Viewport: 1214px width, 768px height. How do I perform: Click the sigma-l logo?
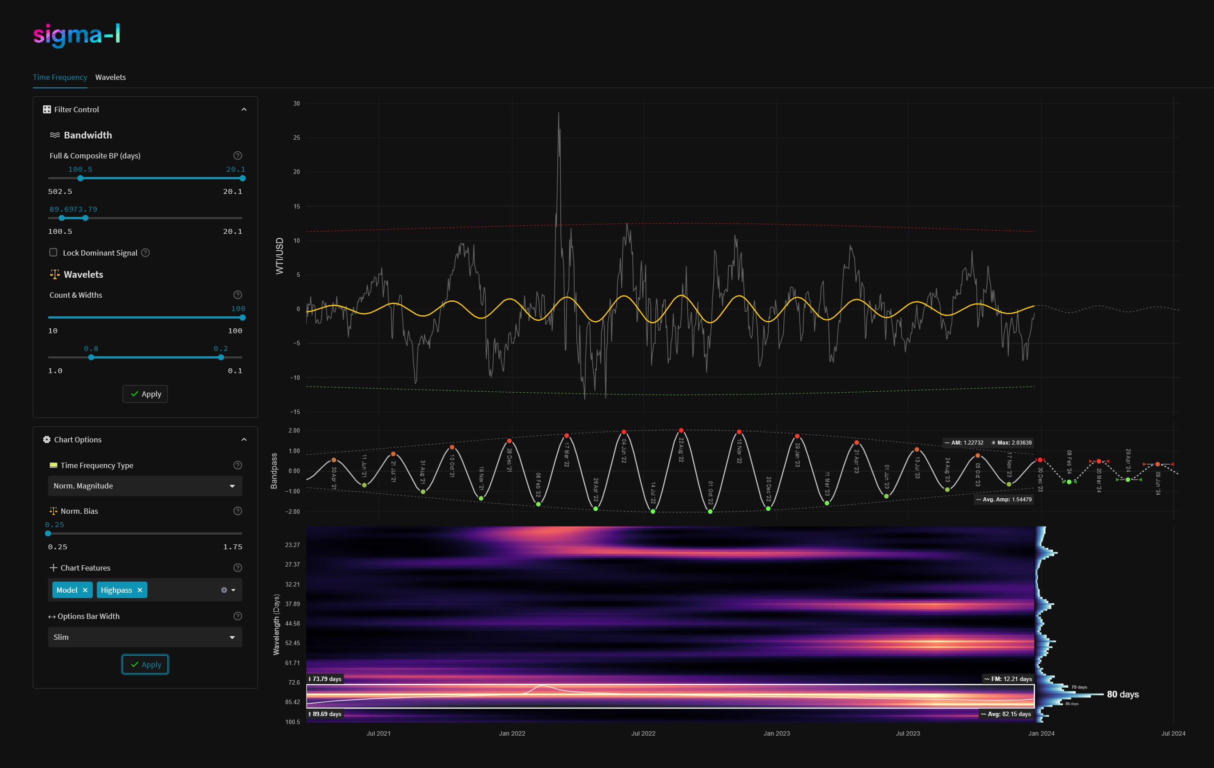(x=77, y=35)
